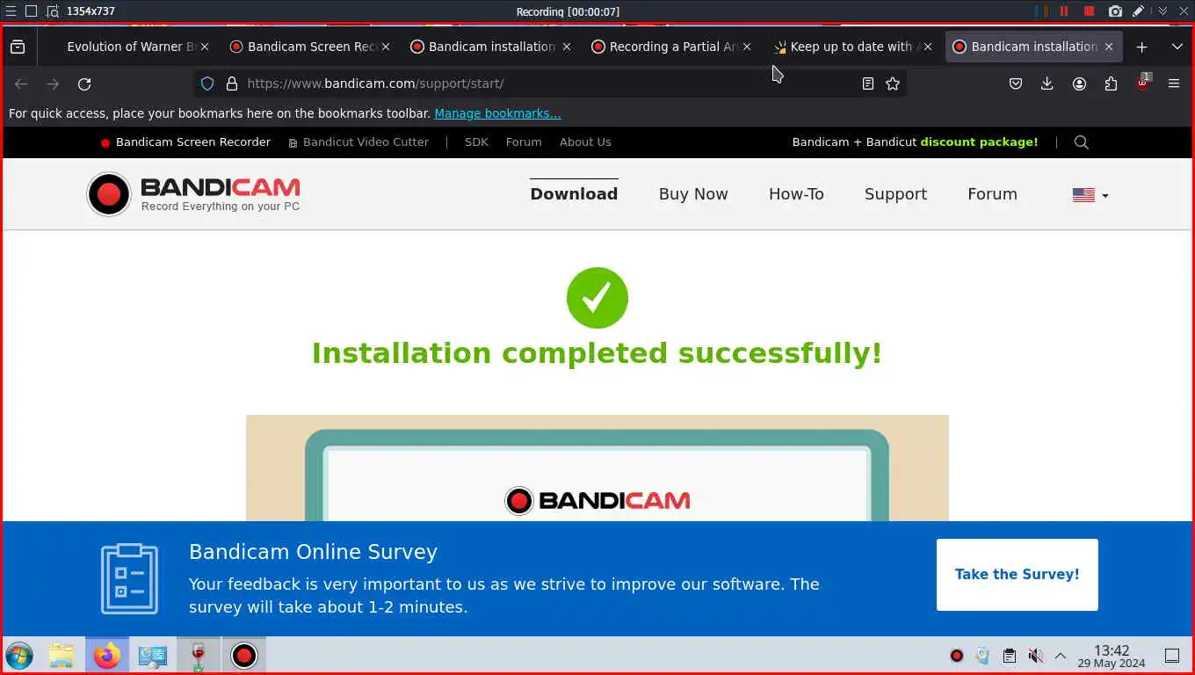The height and width of the screenshot is (675, 1195).
Task: Open the Firefox View icon
Action: (18, 47)
